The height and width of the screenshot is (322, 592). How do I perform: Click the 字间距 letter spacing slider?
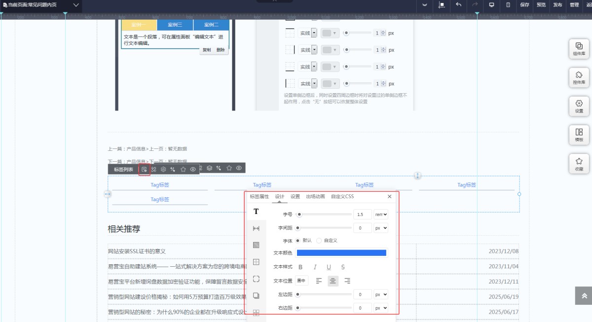pyautogui.click(x=324, y=228)
